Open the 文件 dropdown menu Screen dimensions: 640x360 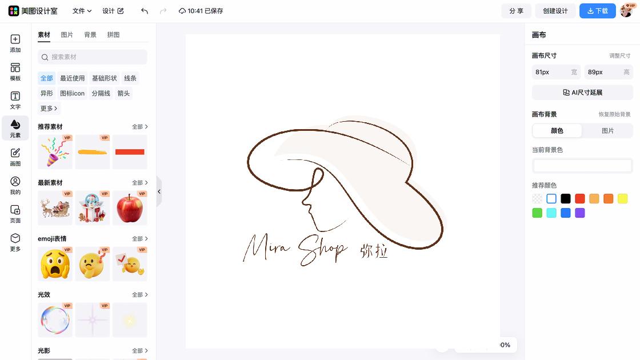point(82,11)
